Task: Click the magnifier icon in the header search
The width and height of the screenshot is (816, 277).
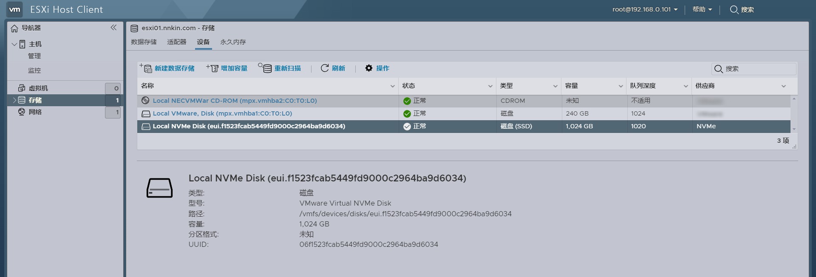Action: [734, 9]
